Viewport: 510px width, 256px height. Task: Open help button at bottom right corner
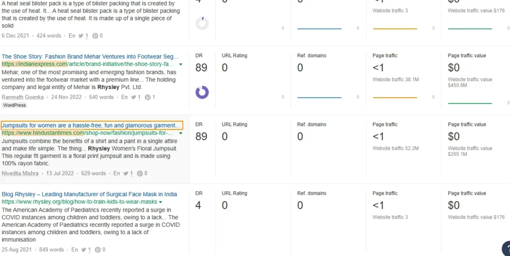tap(507, 249)
